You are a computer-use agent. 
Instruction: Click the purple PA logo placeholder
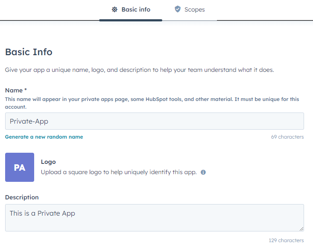[x=20, y=167]
